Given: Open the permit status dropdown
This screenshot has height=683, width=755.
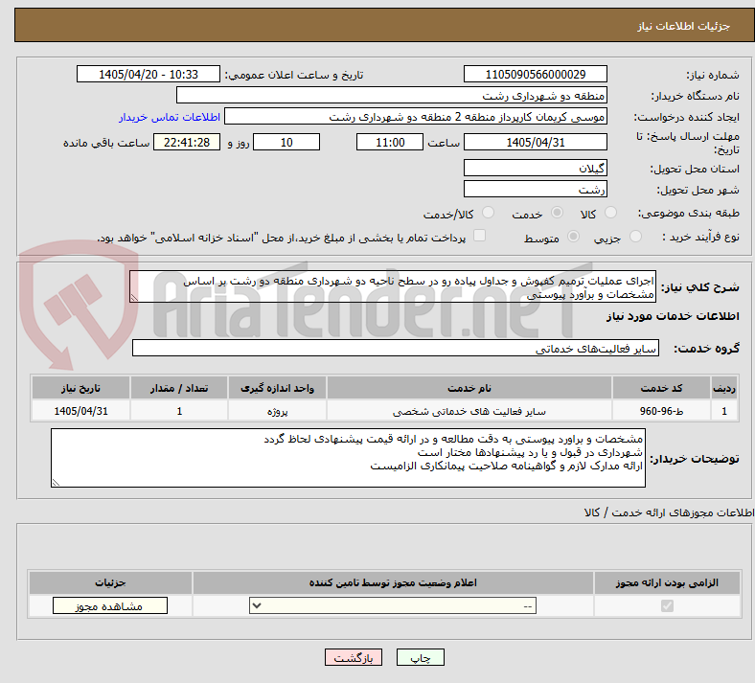Looking at the screenshot, I should 393,605.
